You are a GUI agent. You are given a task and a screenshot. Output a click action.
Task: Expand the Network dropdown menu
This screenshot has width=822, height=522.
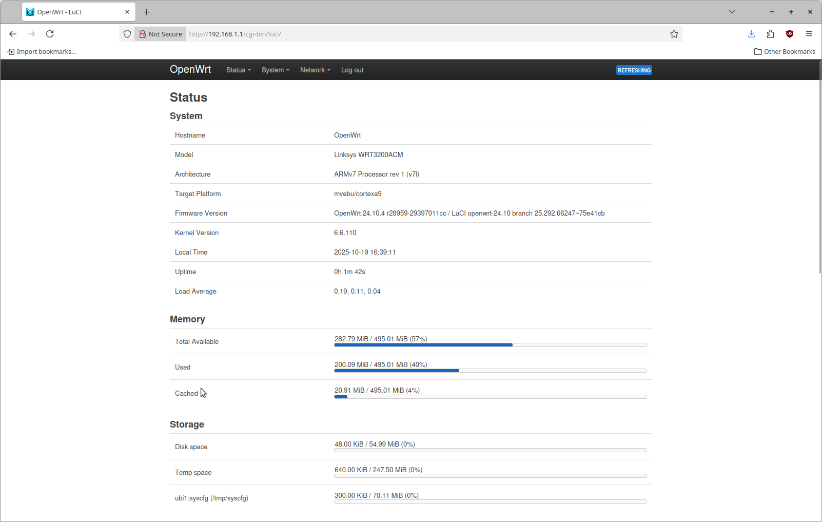315,70
